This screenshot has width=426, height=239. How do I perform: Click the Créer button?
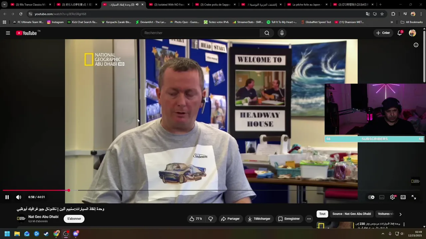click(x=383, y=33)
